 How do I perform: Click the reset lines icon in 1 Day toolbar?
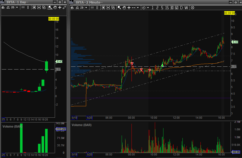[x=13, y=7]
